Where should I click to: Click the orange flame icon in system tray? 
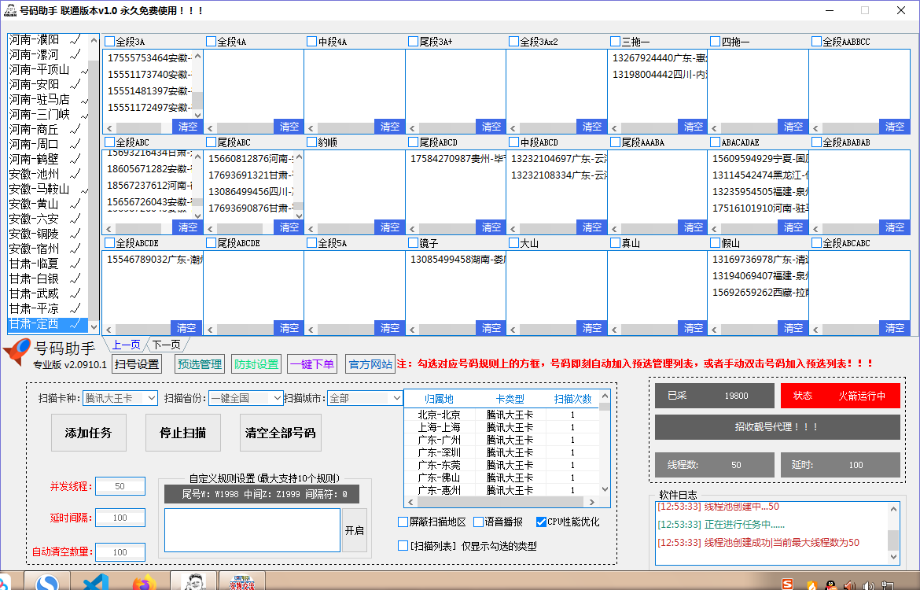click(812, 585)
